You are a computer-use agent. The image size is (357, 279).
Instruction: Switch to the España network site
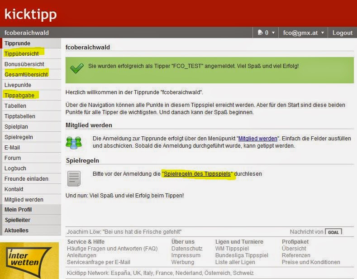pos(120,273)
